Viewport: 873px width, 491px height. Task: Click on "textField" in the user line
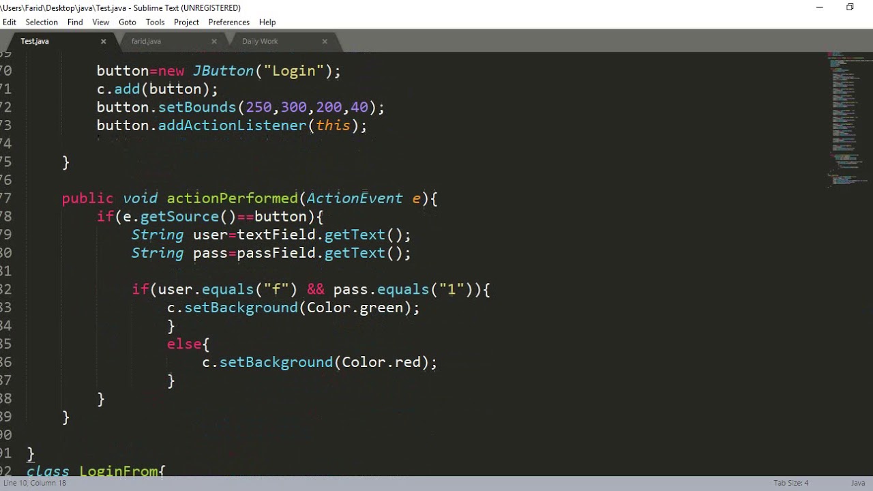coord(276,235)
